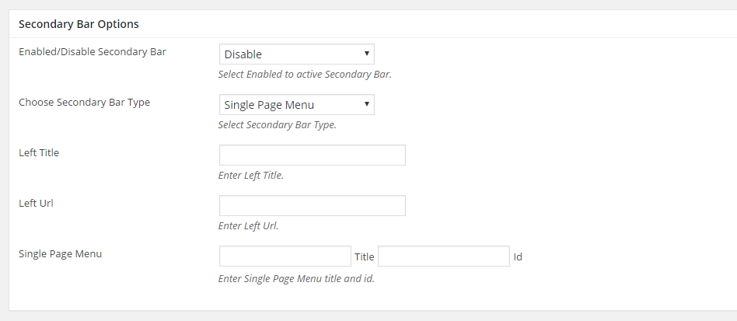Click the 'Enter Left Url' hint text
Viewport: 737px width, 321px height.
[248, 225]
